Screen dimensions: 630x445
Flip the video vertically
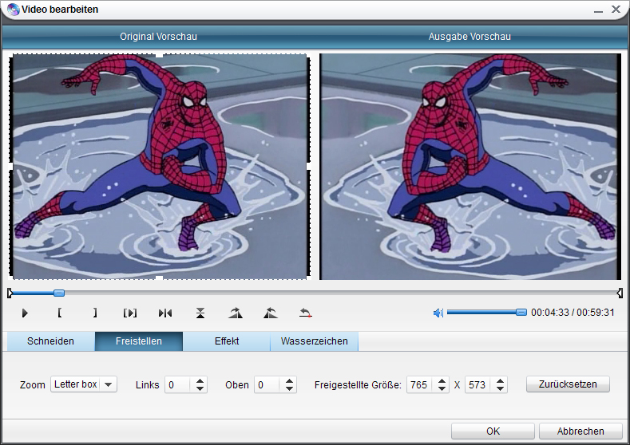[x=200, y=313]
